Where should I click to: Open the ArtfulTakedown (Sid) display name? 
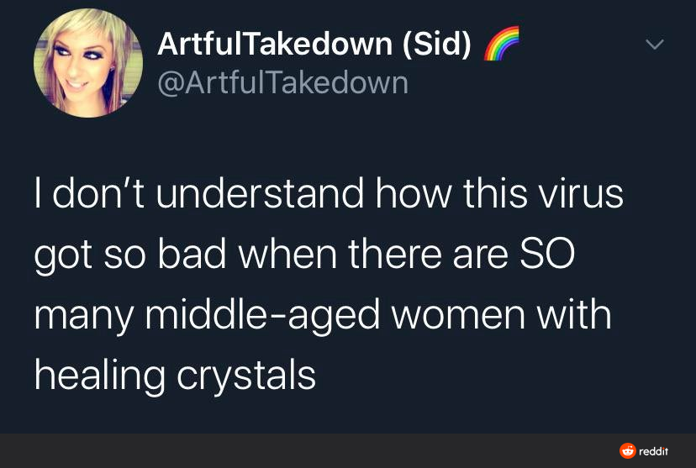pos(314,44)
